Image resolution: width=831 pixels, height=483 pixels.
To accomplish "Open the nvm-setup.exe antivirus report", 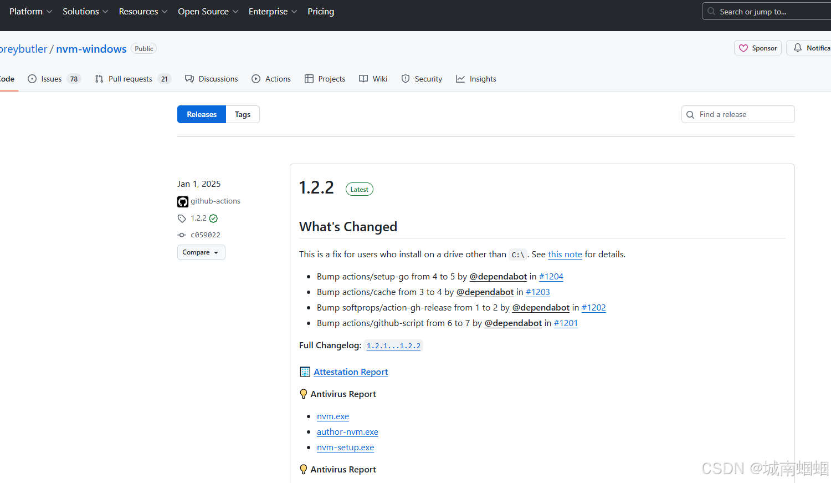I will 346,448.
